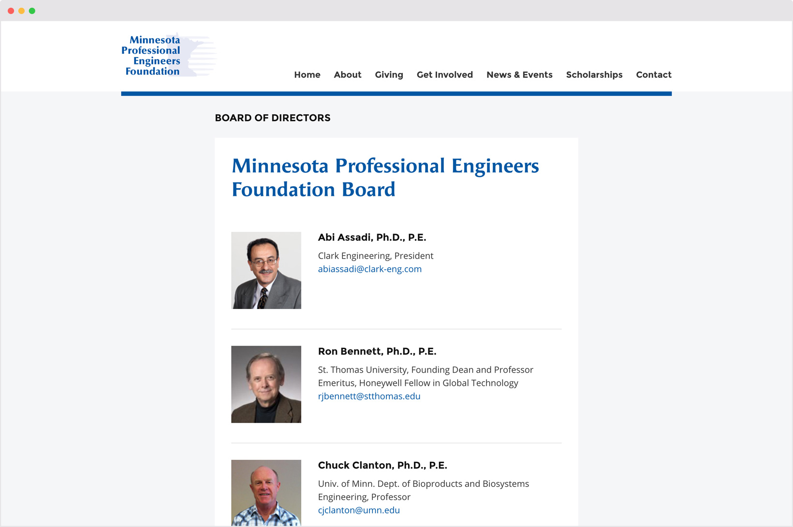Minimize the window with yellow button
Screen dimensions: 793x527
coord(21,11)
